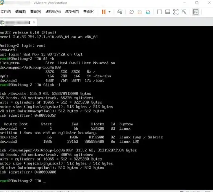Toggle the library sidebar panel icon

pos(160,12)
